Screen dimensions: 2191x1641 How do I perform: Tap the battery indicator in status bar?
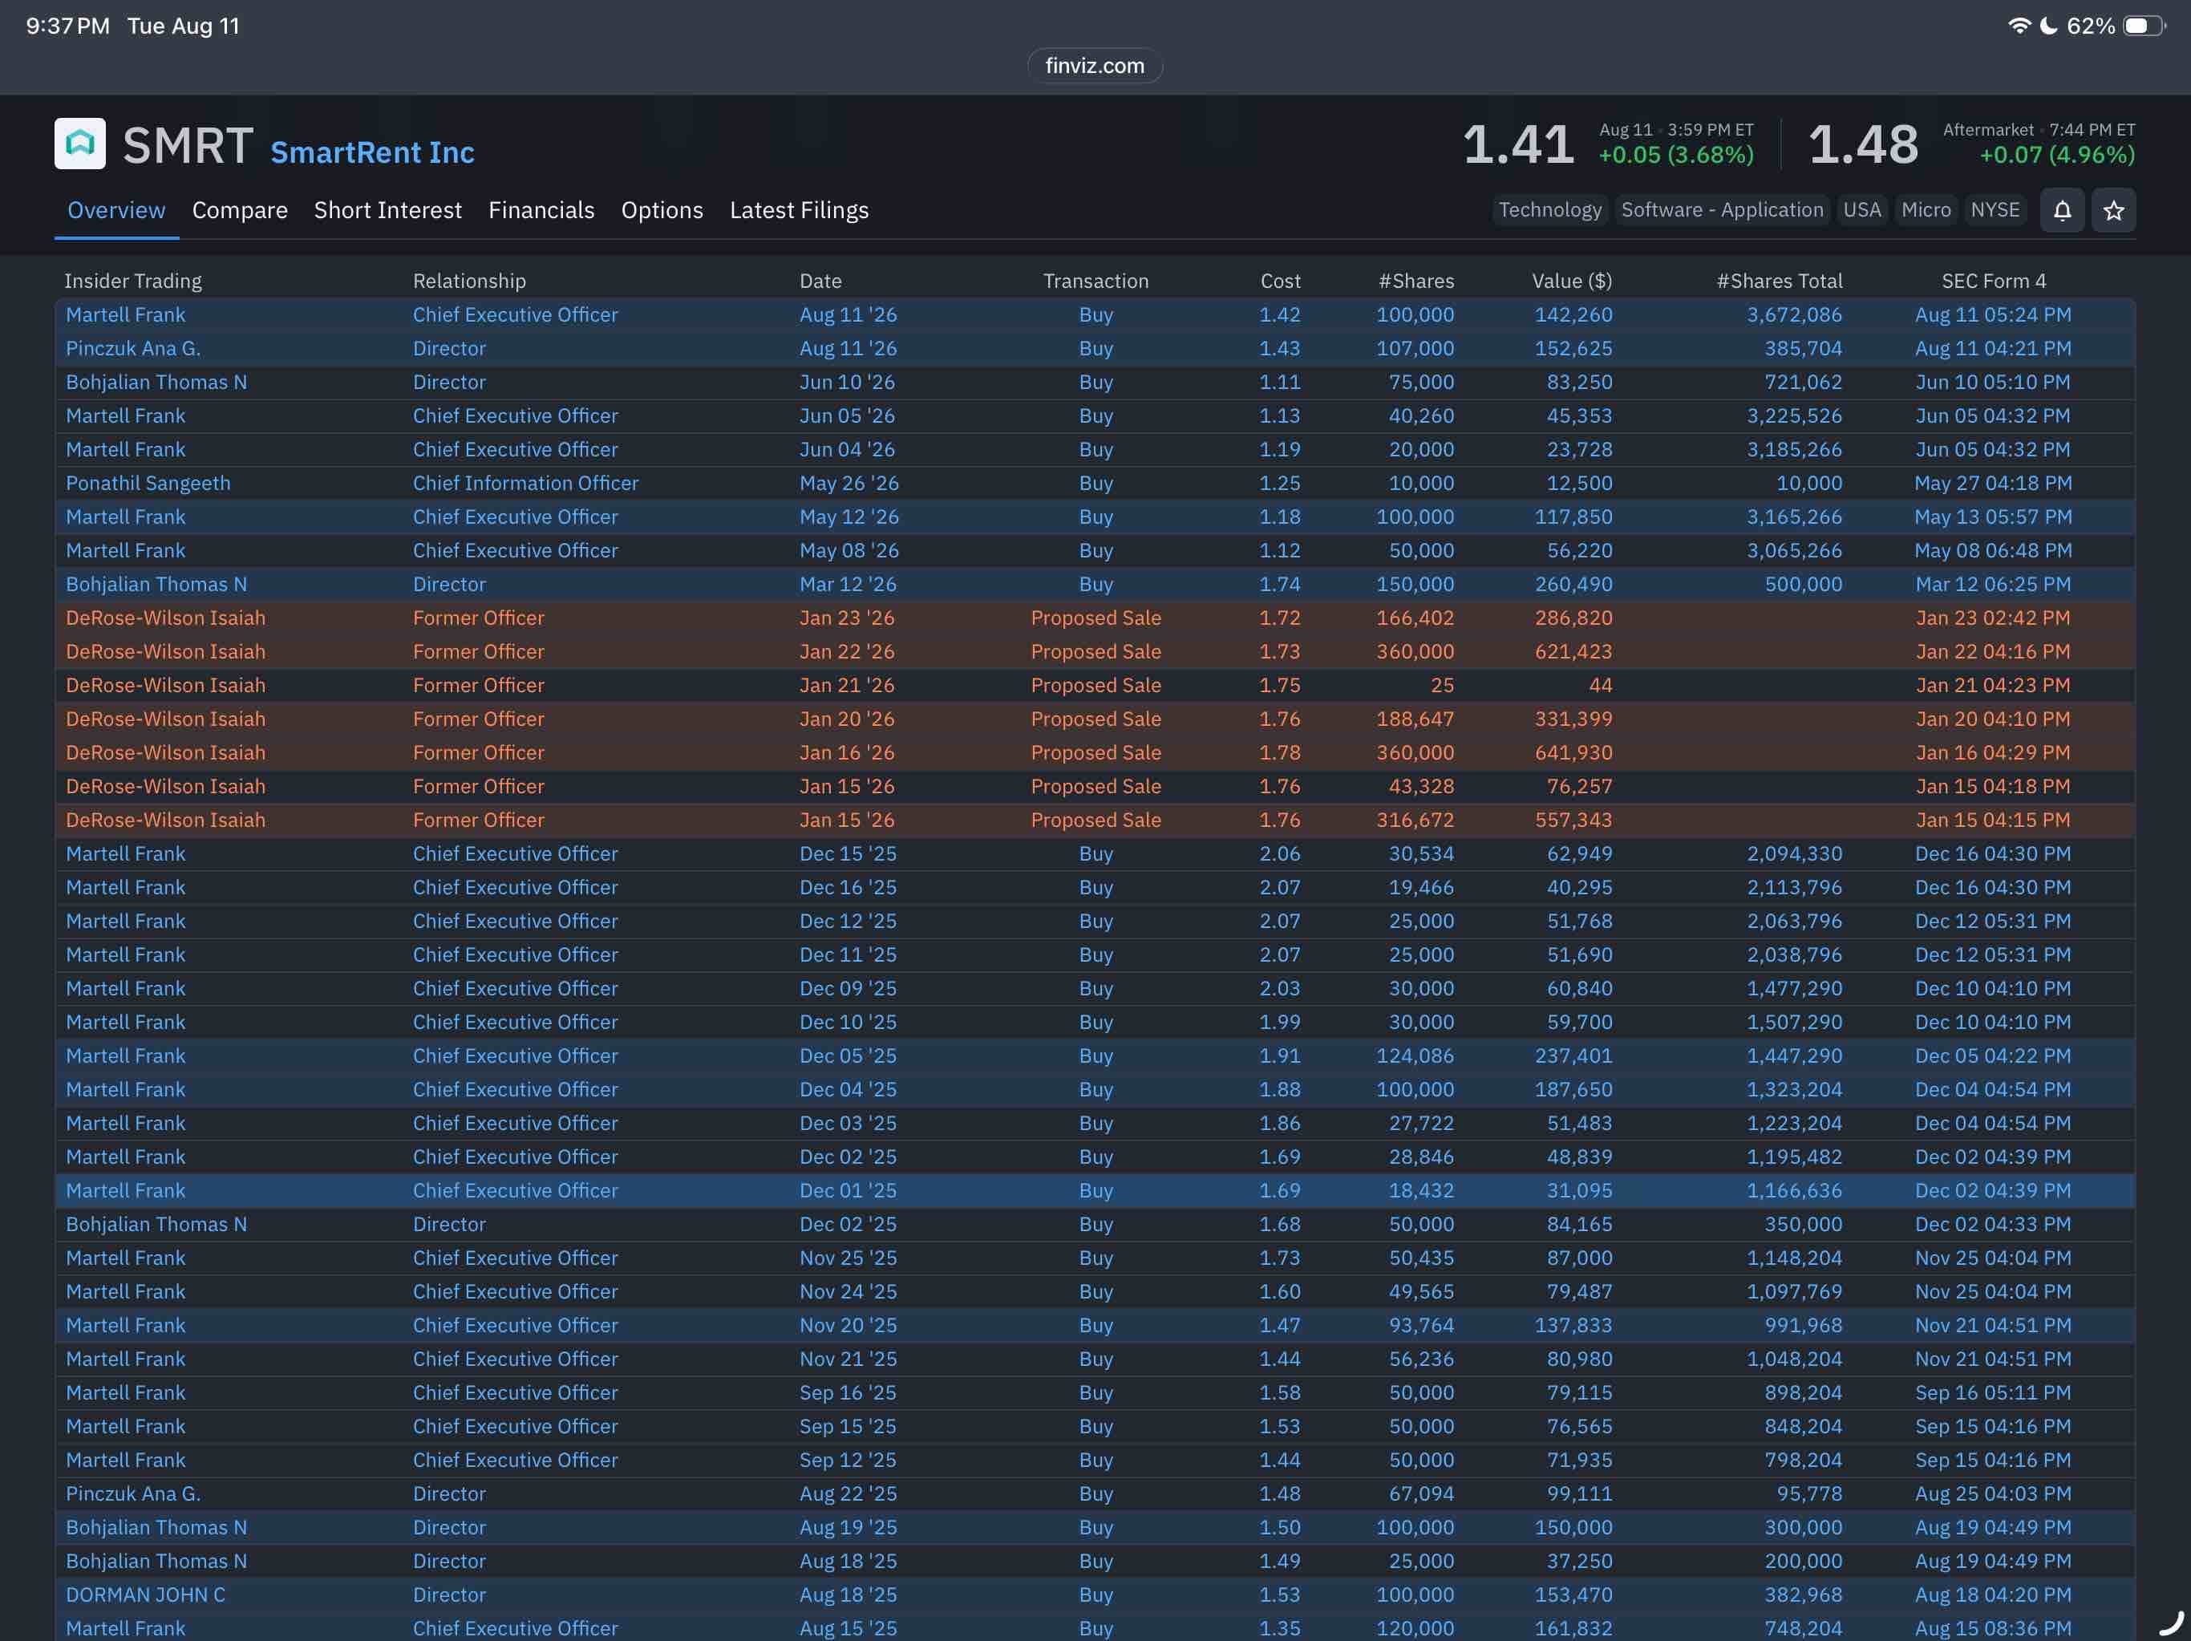click(x=2144, y=26)
